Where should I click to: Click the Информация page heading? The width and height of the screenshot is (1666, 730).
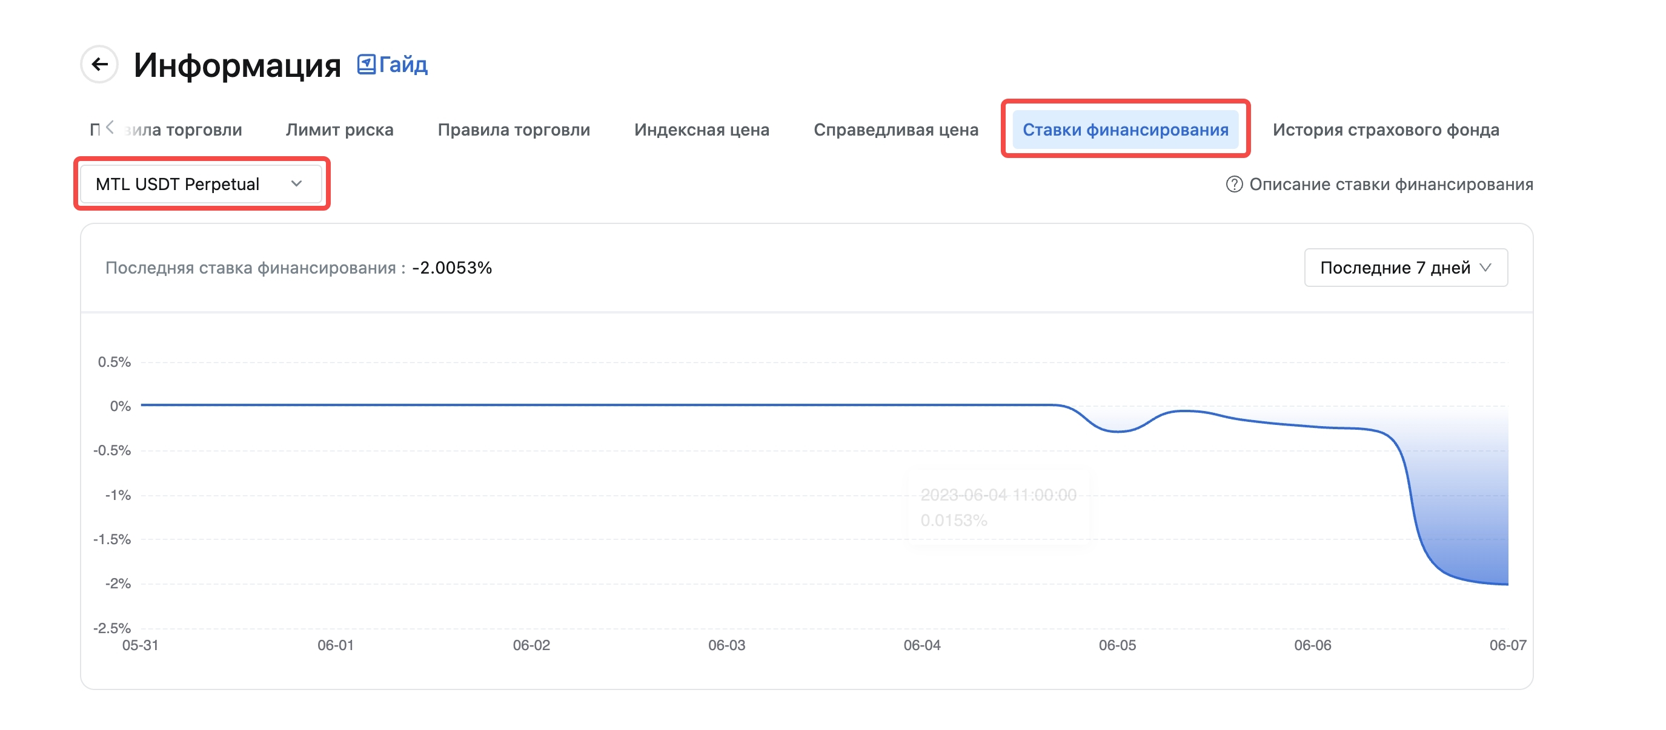237,65
